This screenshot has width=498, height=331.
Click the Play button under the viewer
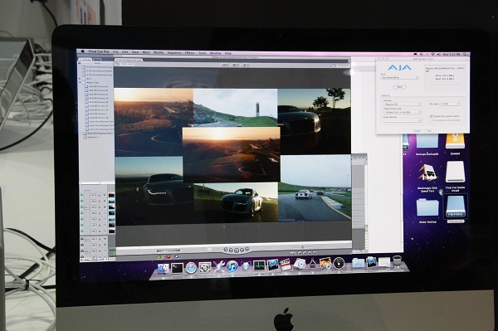point(236,251)
